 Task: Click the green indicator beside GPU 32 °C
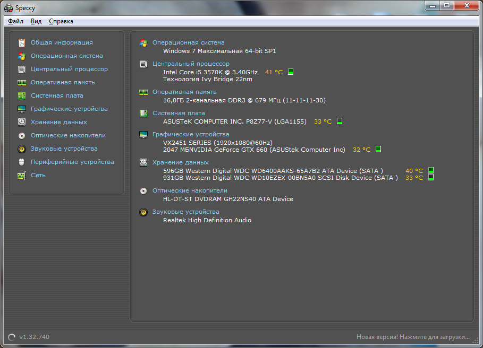click(378, 149)
